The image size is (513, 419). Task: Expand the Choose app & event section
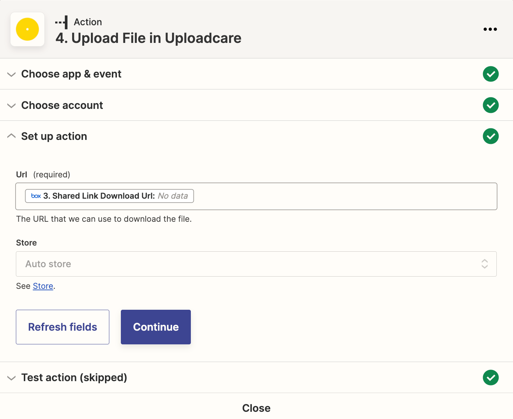pos(12,74)
